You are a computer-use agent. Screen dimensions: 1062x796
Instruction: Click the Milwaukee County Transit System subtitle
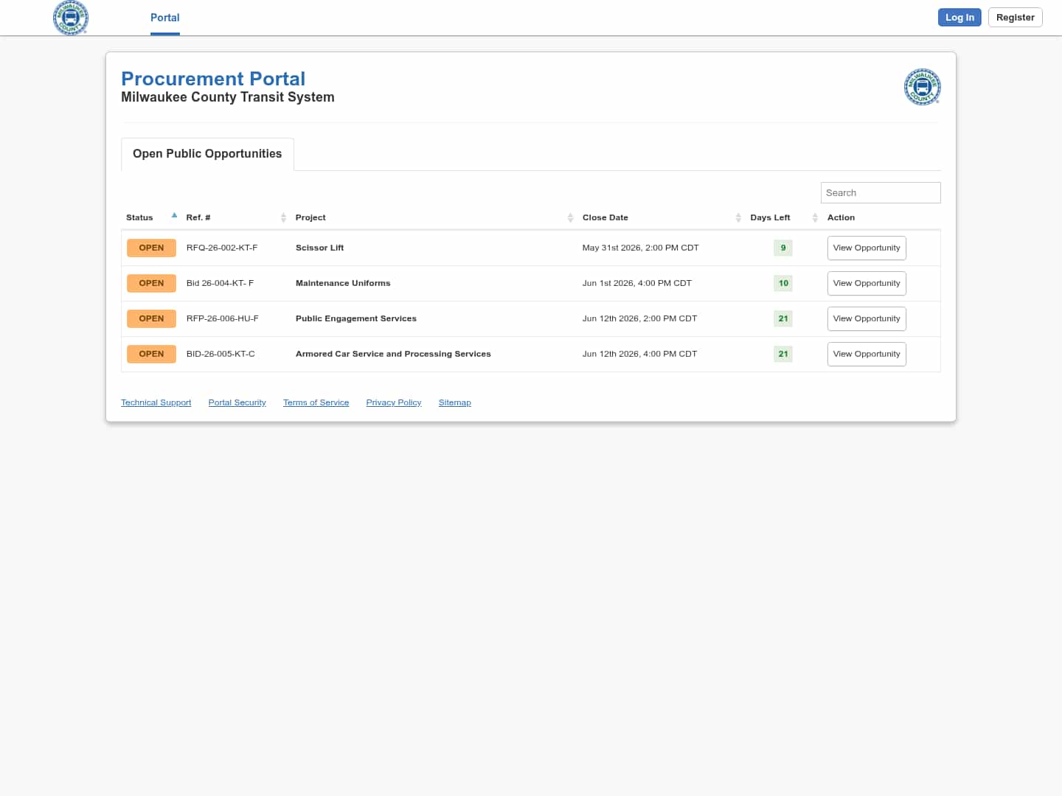point(228,97)
